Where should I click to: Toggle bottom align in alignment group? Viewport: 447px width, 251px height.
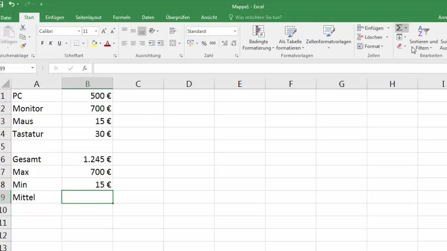point(142,31)
